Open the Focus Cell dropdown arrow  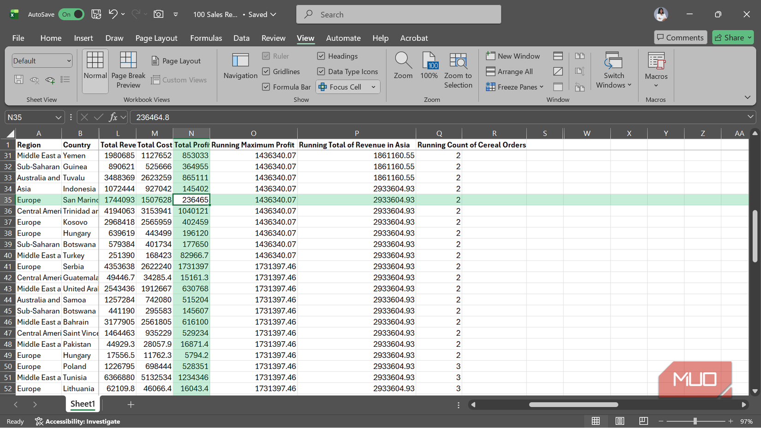(x=374, y=87)
